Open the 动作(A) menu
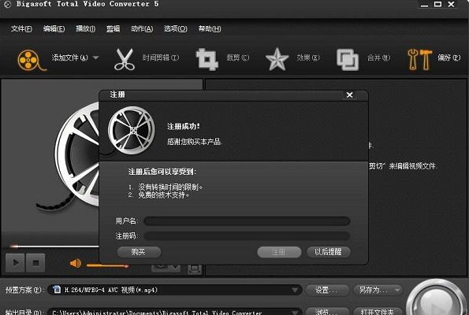 pyautogui.click(x=142, y=28)
